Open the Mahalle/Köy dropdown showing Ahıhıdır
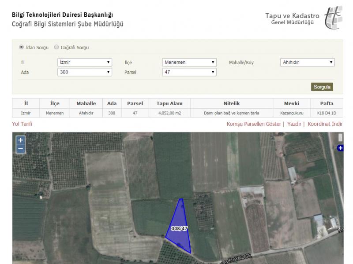The width and height of the screenshot is (353, 264). (x=308, y=62)
